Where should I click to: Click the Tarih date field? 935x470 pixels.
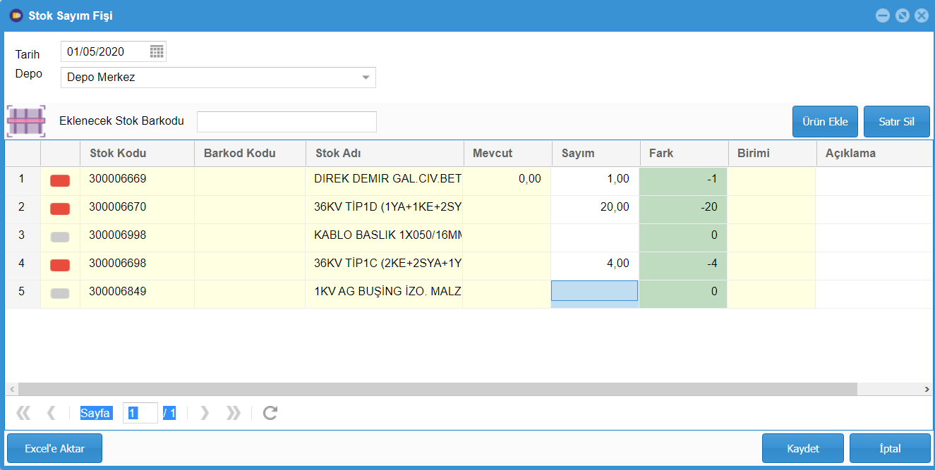114,51
